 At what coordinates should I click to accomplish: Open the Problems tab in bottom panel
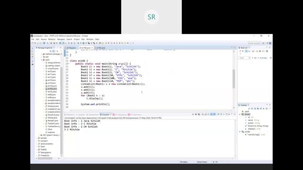click(x=70, y=115)
